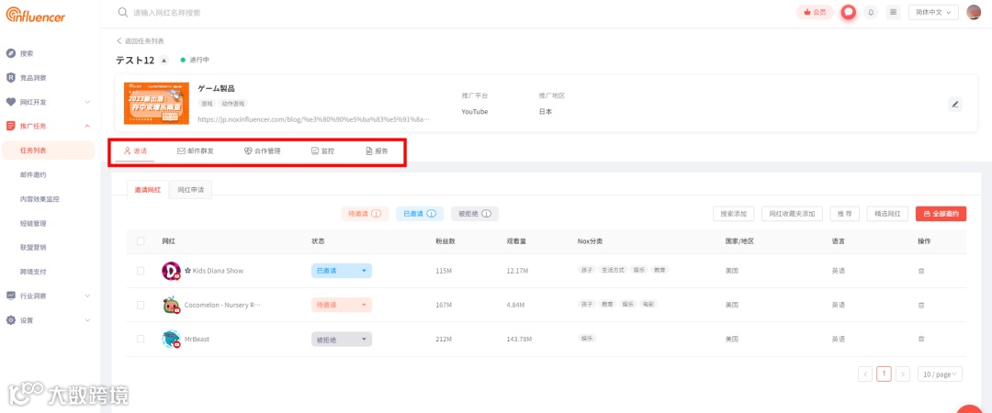The width and height of the screenshot is (992, 413).
Task: Click the user avatar
Action: click(974, 12)
